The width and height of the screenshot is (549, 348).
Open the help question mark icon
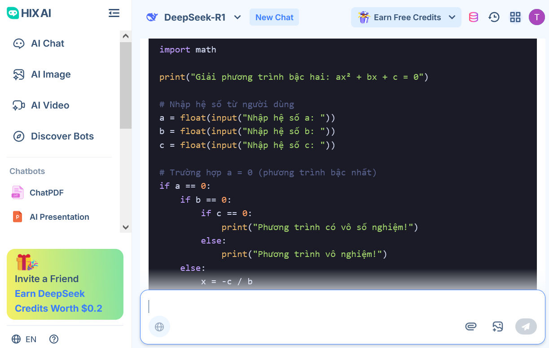[x=54, y=339]
